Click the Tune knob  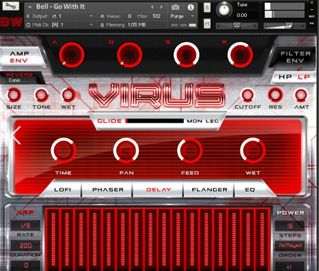tap(224, 10)
